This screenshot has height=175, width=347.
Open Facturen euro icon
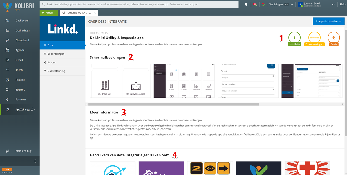(x=7, y=100)
